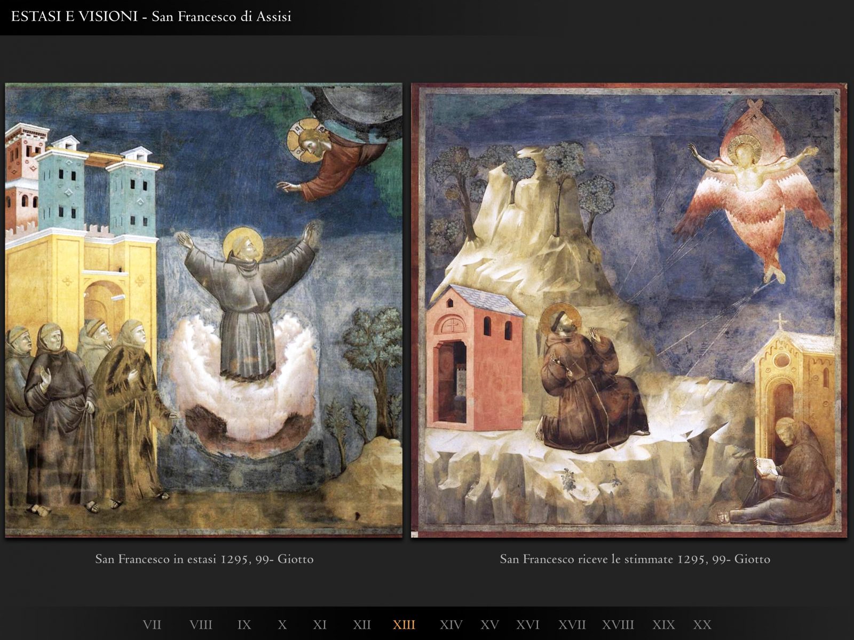Viewport: 854px width, 640px height.
Task: Click caption 'San Francesco in estasi 1295, 99- Giotto'
Action: coord(204,559)
